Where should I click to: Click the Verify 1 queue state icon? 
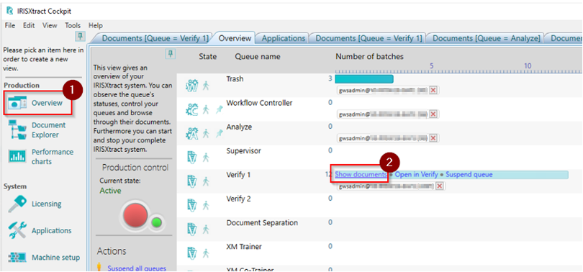point(191,181)
